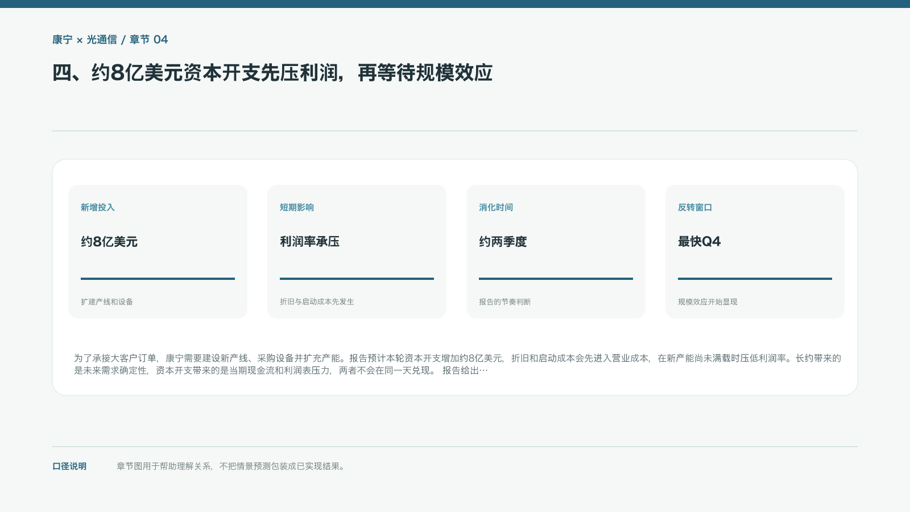Select the '利润率承压' card value
Screen dimensions: 910x512
coord(310,242)
